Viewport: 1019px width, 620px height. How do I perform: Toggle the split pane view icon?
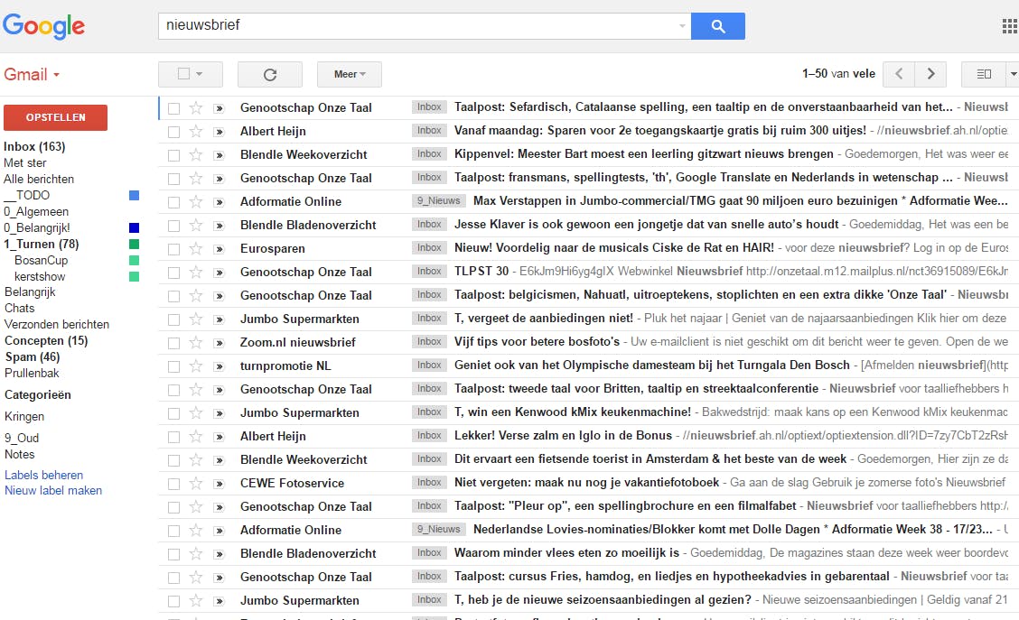pos(983,74)
